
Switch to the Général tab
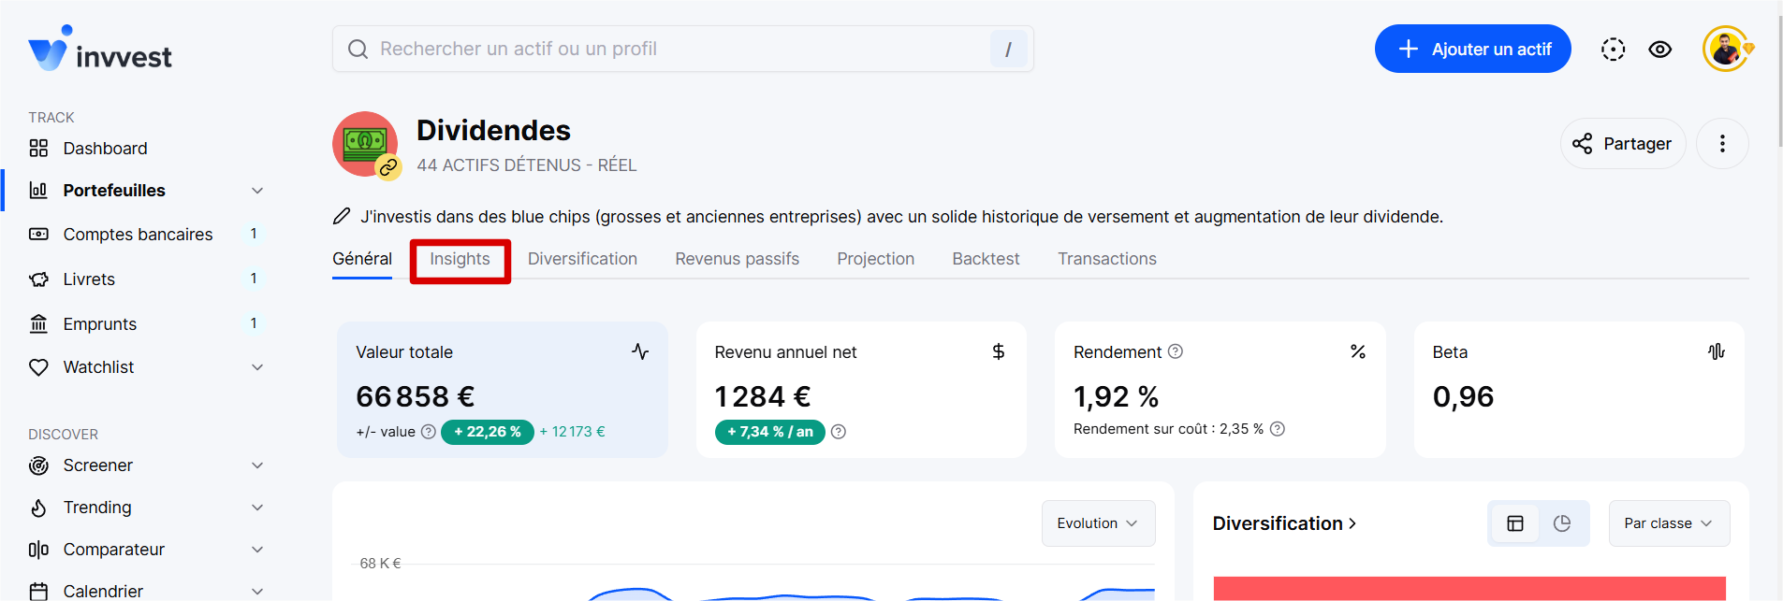(362, 259)
